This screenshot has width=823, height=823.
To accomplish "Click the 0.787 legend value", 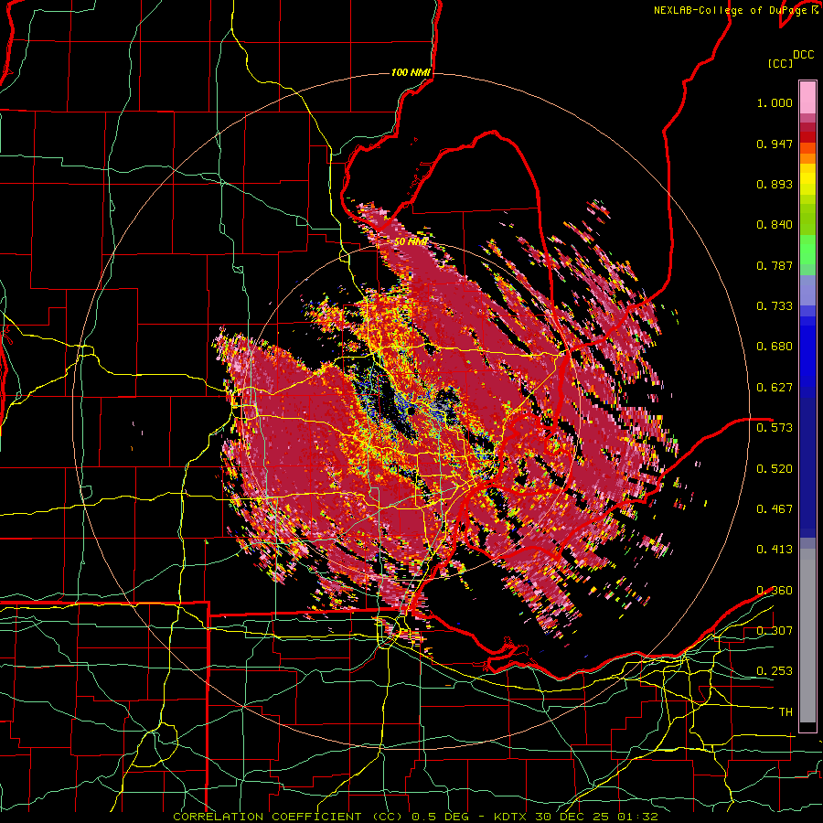I will pos(775,265).
